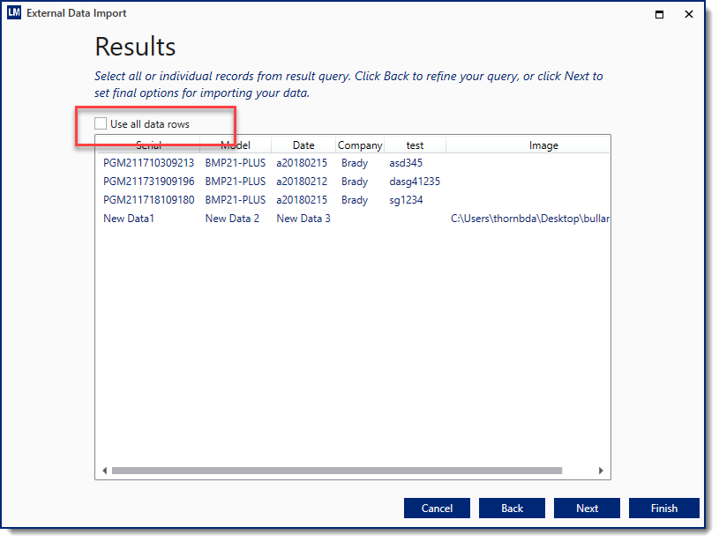This screenshot has height=542, width=719.
Task: Click the scroll left arrow of results table
Action: pos(104,471)
